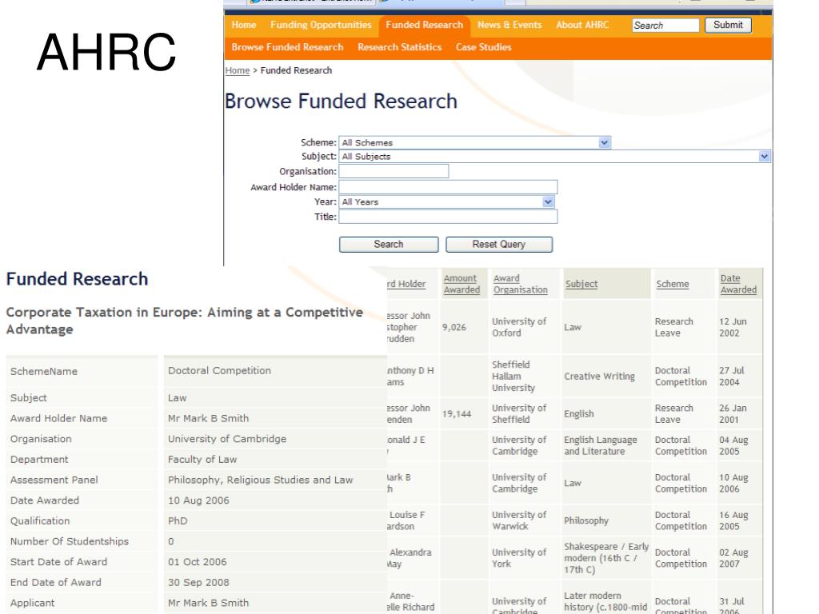Screen dimensions: 819x614
Task: Sort by Subject column header
Action: click(581, 284)
